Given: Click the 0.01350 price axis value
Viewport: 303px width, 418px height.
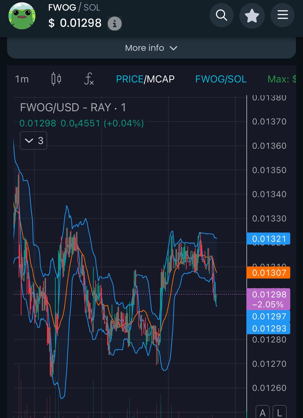Looking at the screenshot, I should tap(269, 170).
